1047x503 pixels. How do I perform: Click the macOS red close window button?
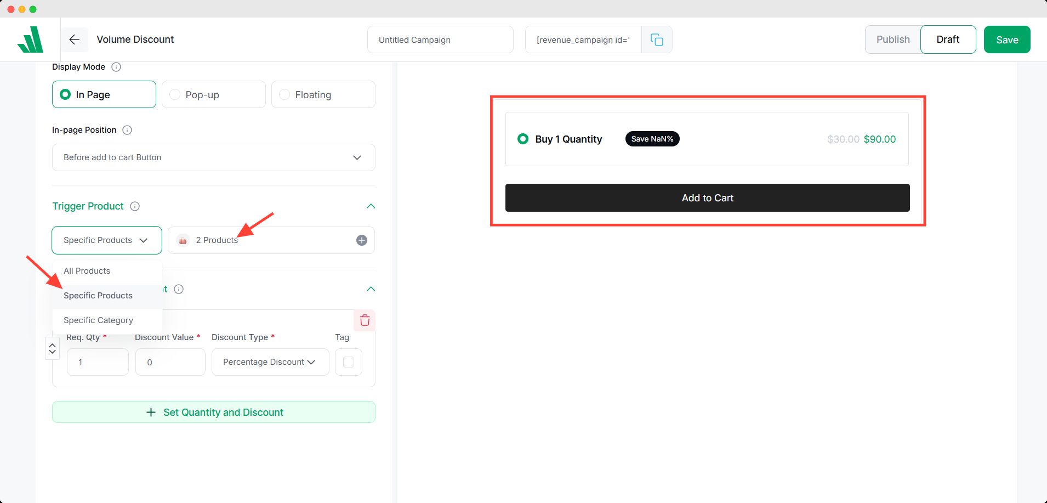point(10,9)
